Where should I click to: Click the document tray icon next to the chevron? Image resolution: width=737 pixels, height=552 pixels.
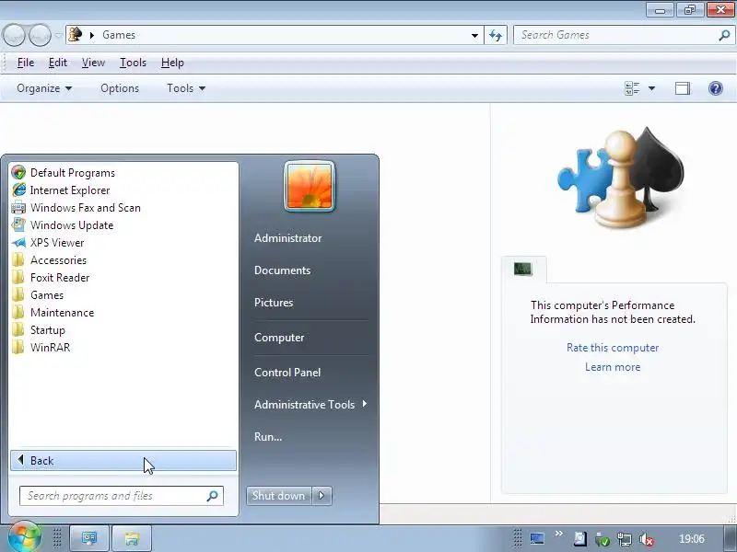[580, 538]
